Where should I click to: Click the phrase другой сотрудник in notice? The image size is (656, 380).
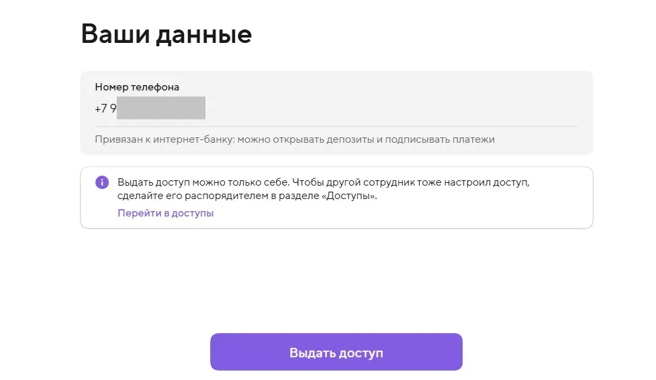pyautogui.click(x=363, y=182)
